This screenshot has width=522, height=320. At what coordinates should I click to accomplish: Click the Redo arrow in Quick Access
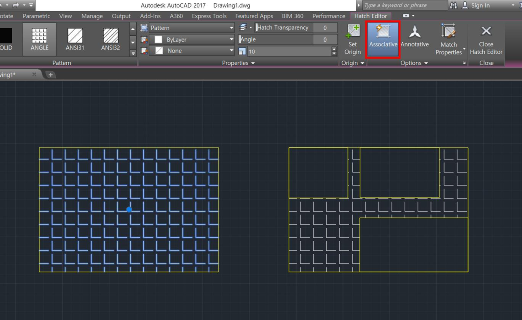(16, 5)
